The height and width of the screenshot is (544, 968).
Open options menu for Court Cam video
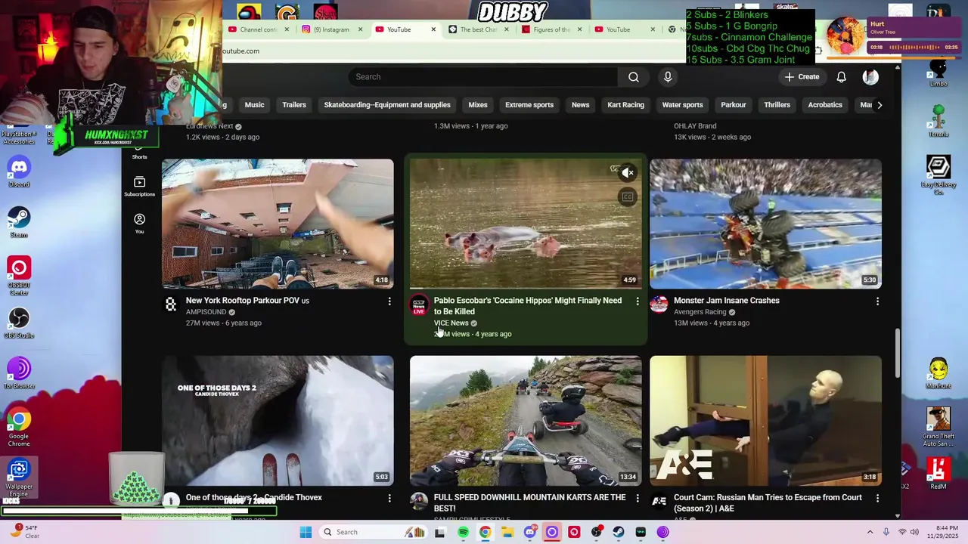coord(877,499)
